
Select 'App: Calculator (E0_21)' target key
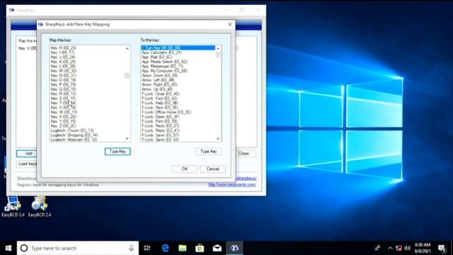pyautogui.click(x=161, y=52)
